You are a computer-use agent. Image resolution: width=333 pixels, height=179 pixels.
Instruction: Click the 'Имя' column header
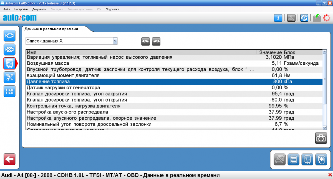coord(141,52)
